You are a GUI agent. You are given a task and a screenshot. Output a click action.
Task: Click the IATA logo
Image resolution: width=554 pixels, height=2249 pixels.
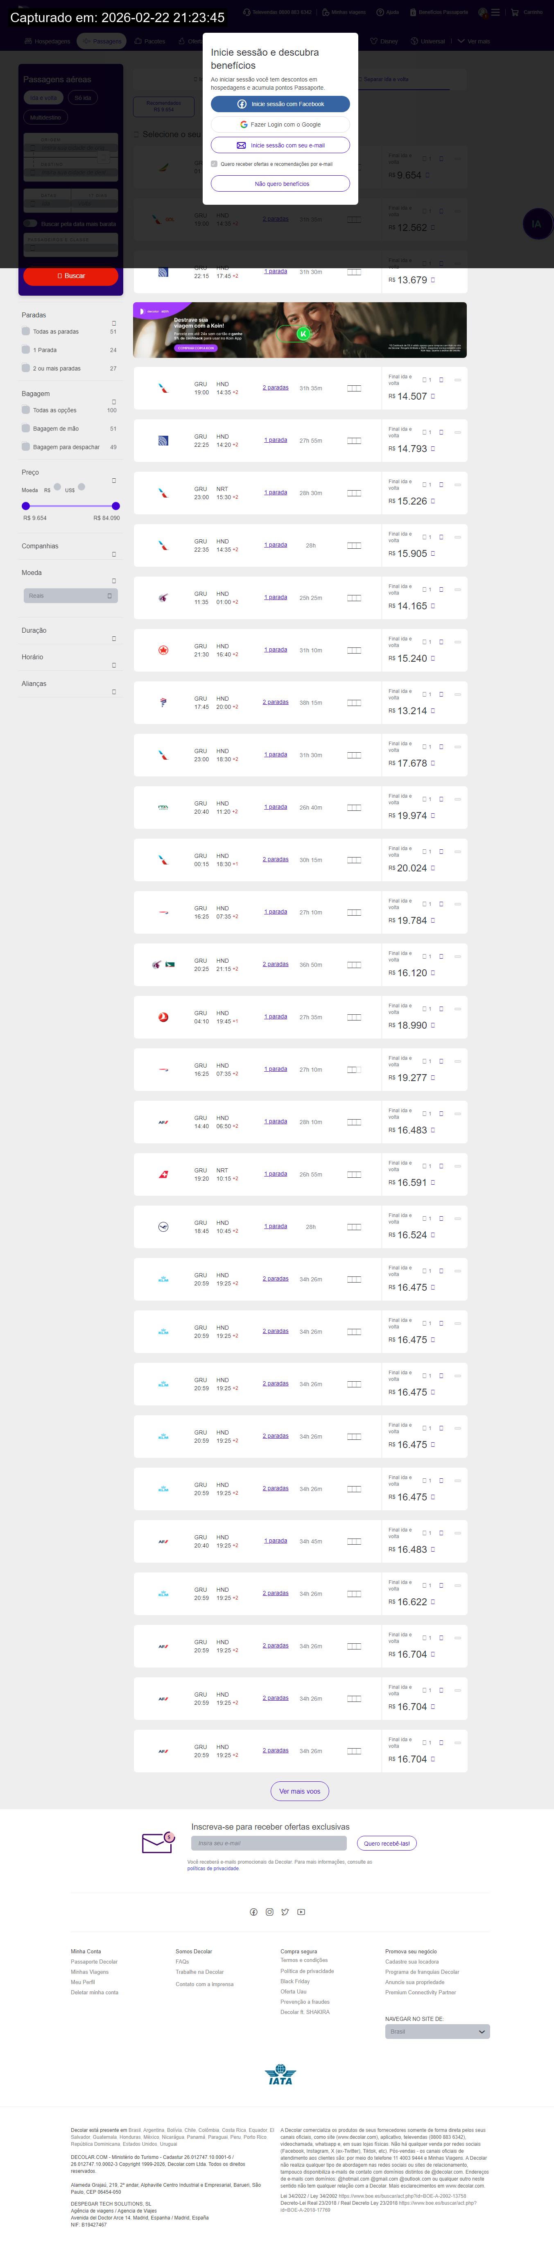(280, 2075)
